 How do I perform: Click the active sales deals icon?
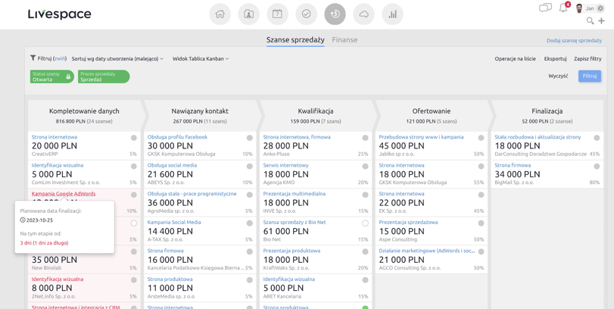[335, 14]
